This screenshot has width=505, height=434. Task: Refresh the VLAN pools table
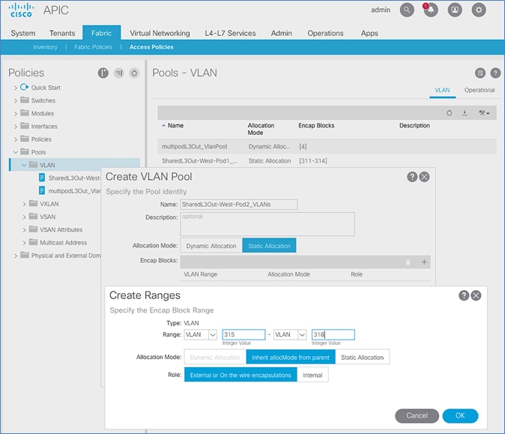point(449,112)
